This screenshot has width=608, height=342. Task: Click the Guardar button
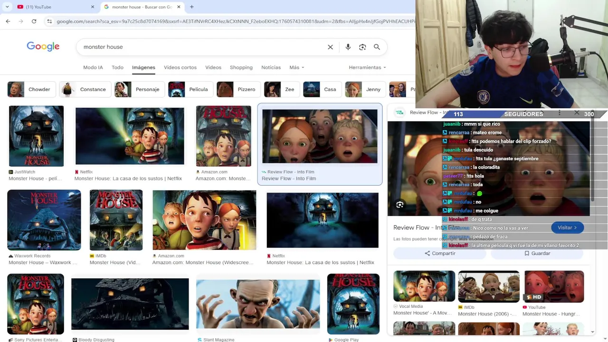coord(537,253)
